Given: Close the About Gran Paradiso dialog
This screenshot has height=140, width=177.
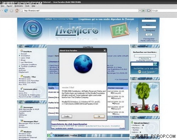Looking at the screenshot, I should [x=104, y=51].
